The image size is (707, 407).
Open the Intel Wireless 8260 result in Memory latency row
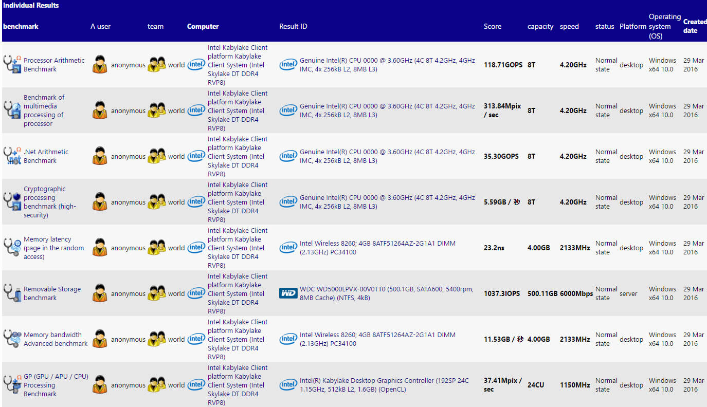tap(377, 248)
